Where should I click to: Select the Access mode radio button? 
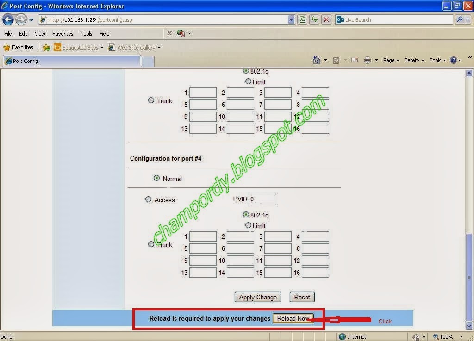pyautogui.click(x=148, y=199)
